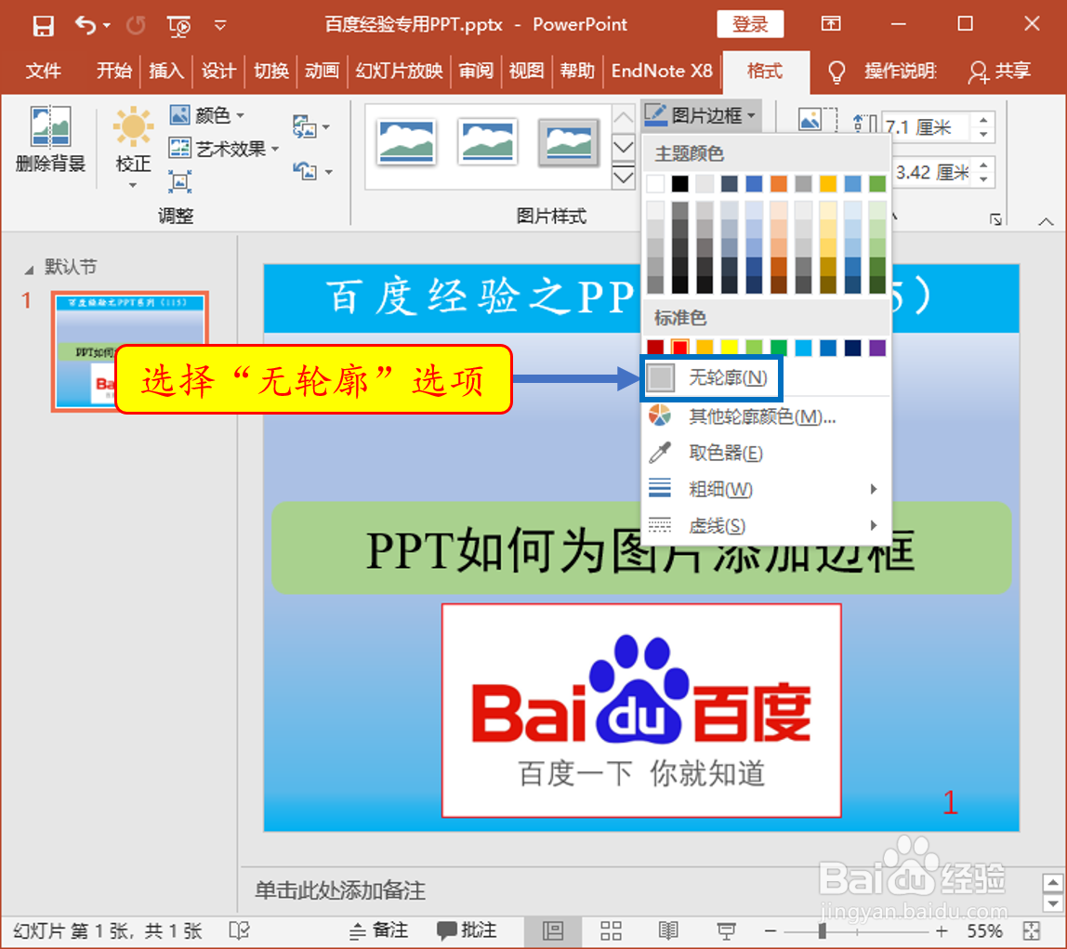Screen dimensions: 1067x949
Task: Open the Ribbon Display Options icon
Action: 831,24
